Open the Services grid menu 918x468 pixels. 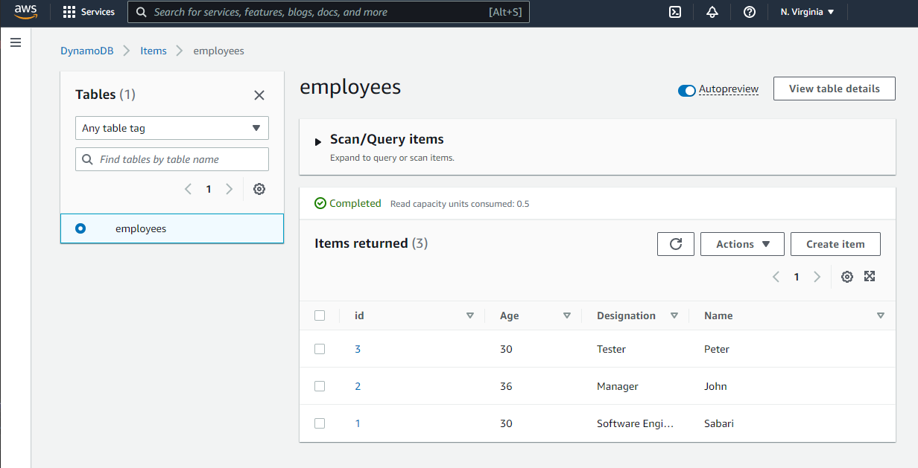(89, 12)
